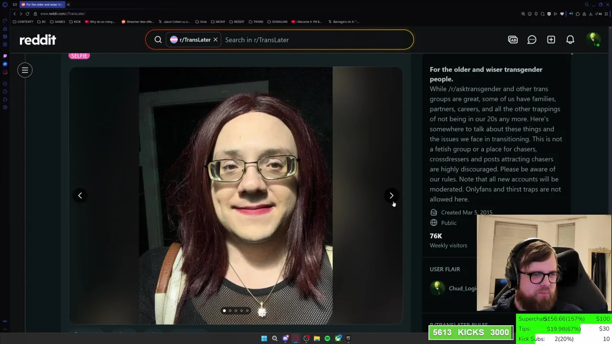Open the SOMALIAN bookmarks folder
Screen dimensions: 612x344
coord(277,21)
